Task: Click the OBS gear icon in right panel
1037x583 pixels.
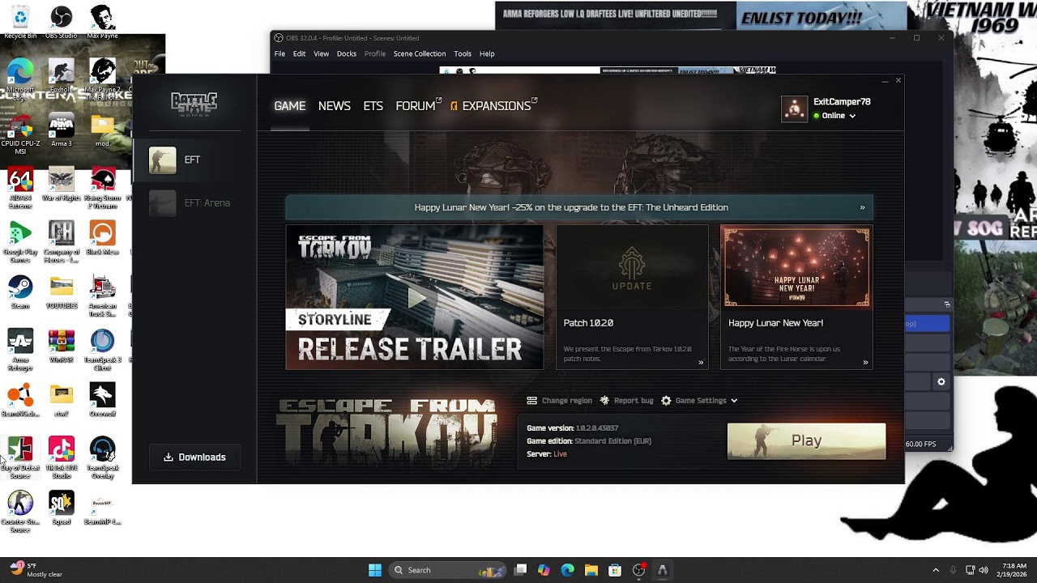Action: point(941,381)
